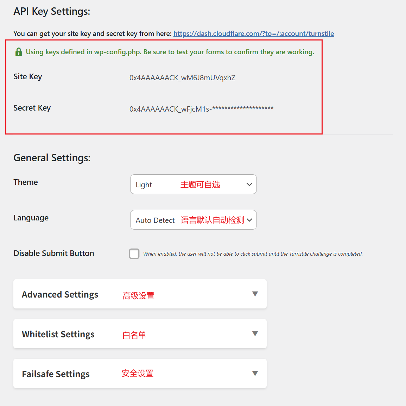Click the Disable Submit Button label
The image size is (406, 406).
pos(54,253)
